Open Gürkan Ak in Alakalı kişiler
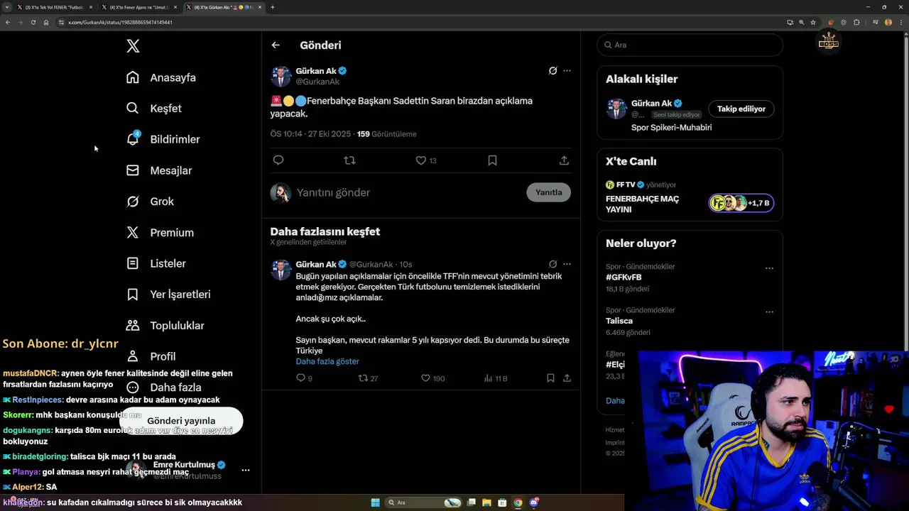 click(x=651, y=104)
